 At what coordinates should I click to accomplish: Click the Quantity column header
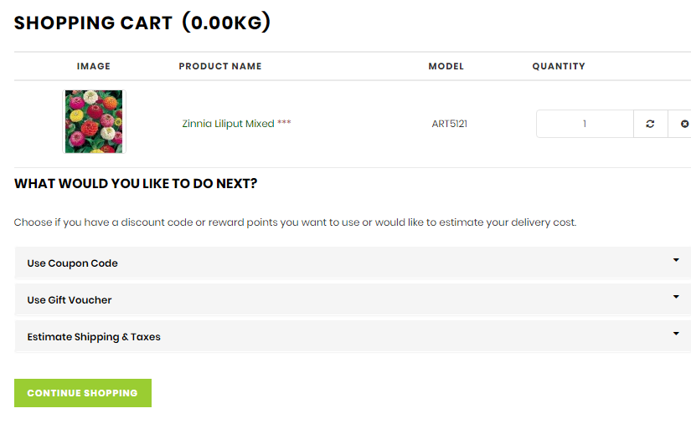[x=559, y=66]
